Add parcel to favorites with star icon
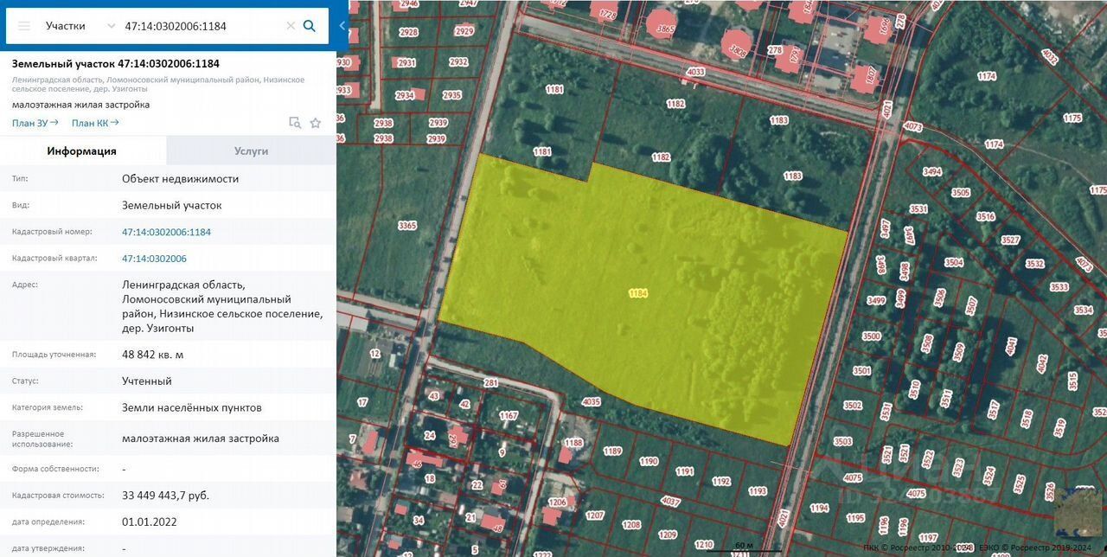 (x=316, y=123)
